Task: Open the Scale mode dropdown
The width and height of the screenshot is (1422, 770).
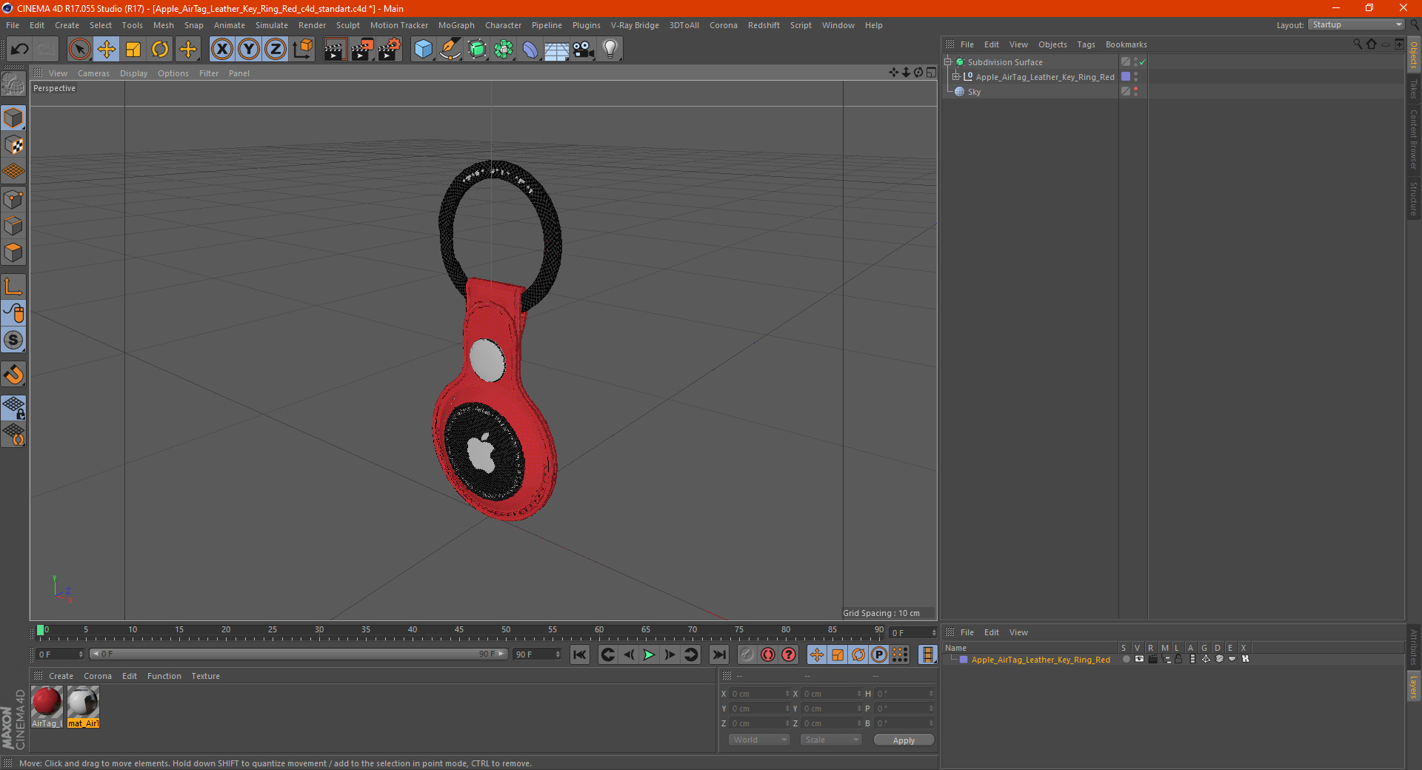Action: pos(831,740)
